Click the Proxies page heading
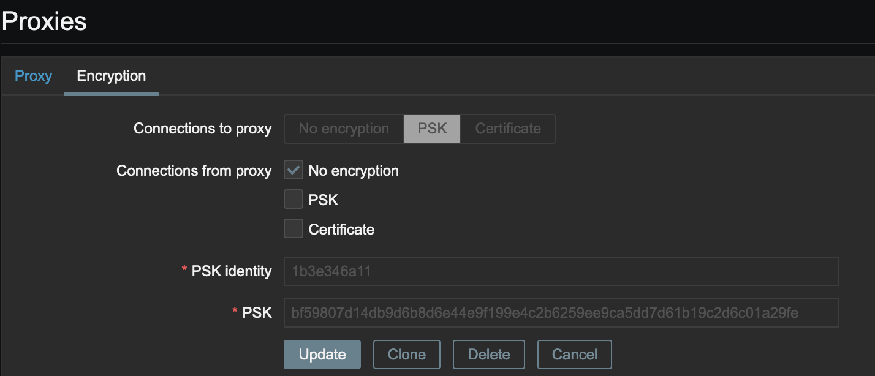The image size is (875, 376). (44, 20)
